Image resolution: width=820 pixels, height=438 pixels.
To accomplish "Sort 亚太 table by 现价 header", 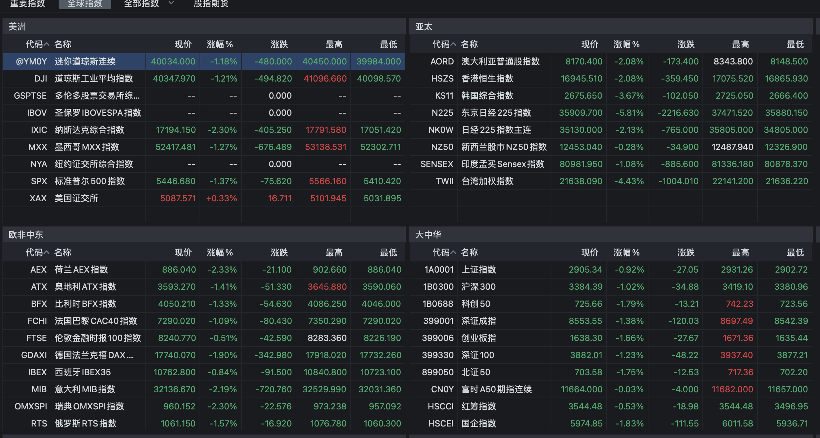I will click(x=589, y=44).
